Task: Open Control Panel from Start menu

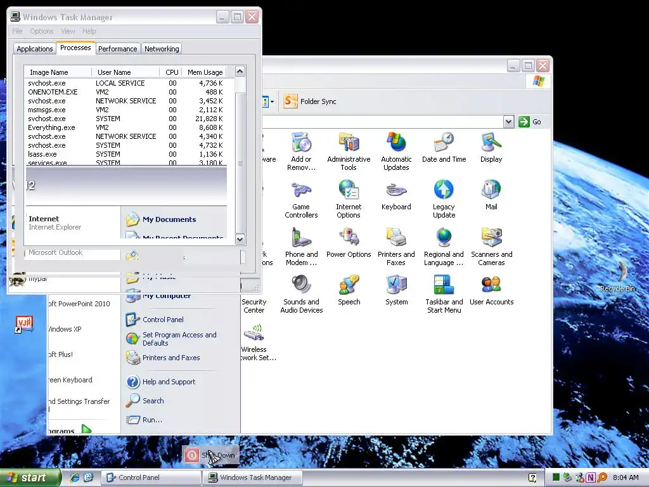Action: pos(155,320)
